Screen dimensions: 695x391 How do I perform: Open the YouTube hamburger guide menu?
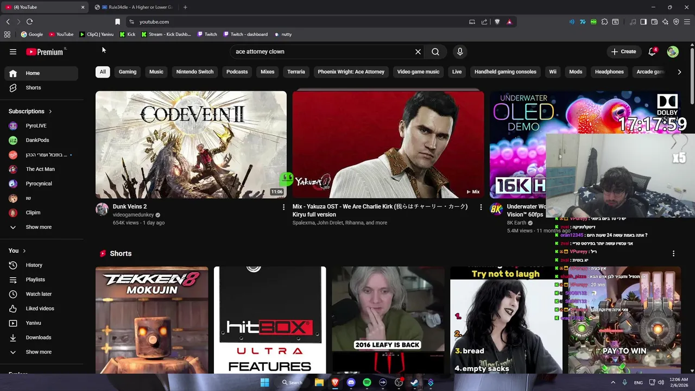point(13,52)
